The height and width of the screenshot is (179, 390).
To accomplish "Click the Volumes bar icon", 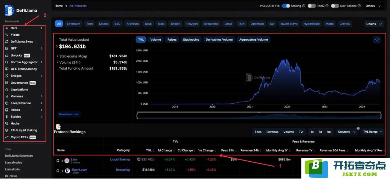I will point(7,96).
